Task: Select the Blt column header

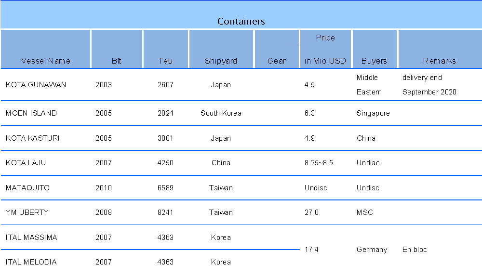Action: [117, 61]
